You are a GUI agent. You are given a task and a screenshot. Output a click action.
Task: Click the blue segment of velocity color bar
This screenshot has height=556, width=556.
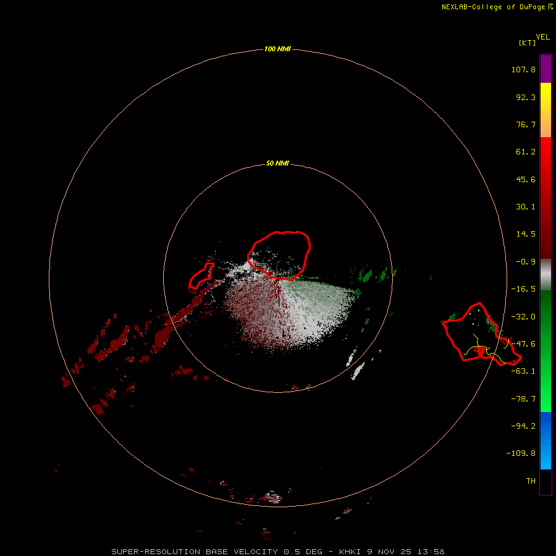(545, 440)
